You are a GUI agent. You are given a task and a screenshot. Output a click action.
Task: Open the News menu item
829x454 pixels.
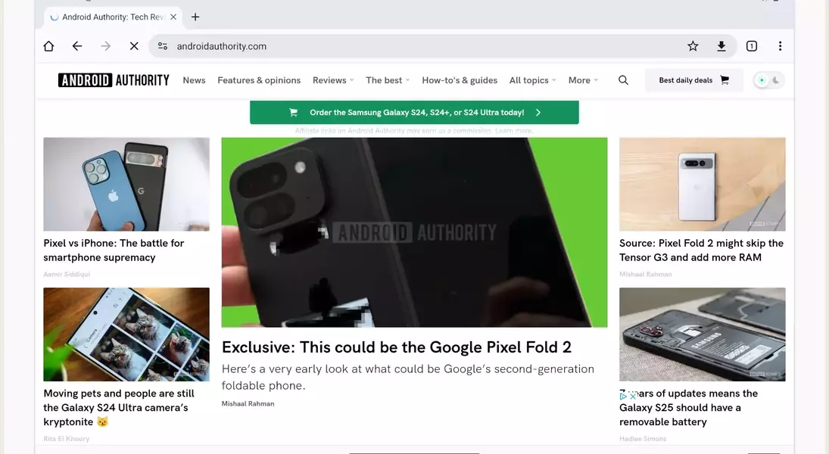[194, 80]
